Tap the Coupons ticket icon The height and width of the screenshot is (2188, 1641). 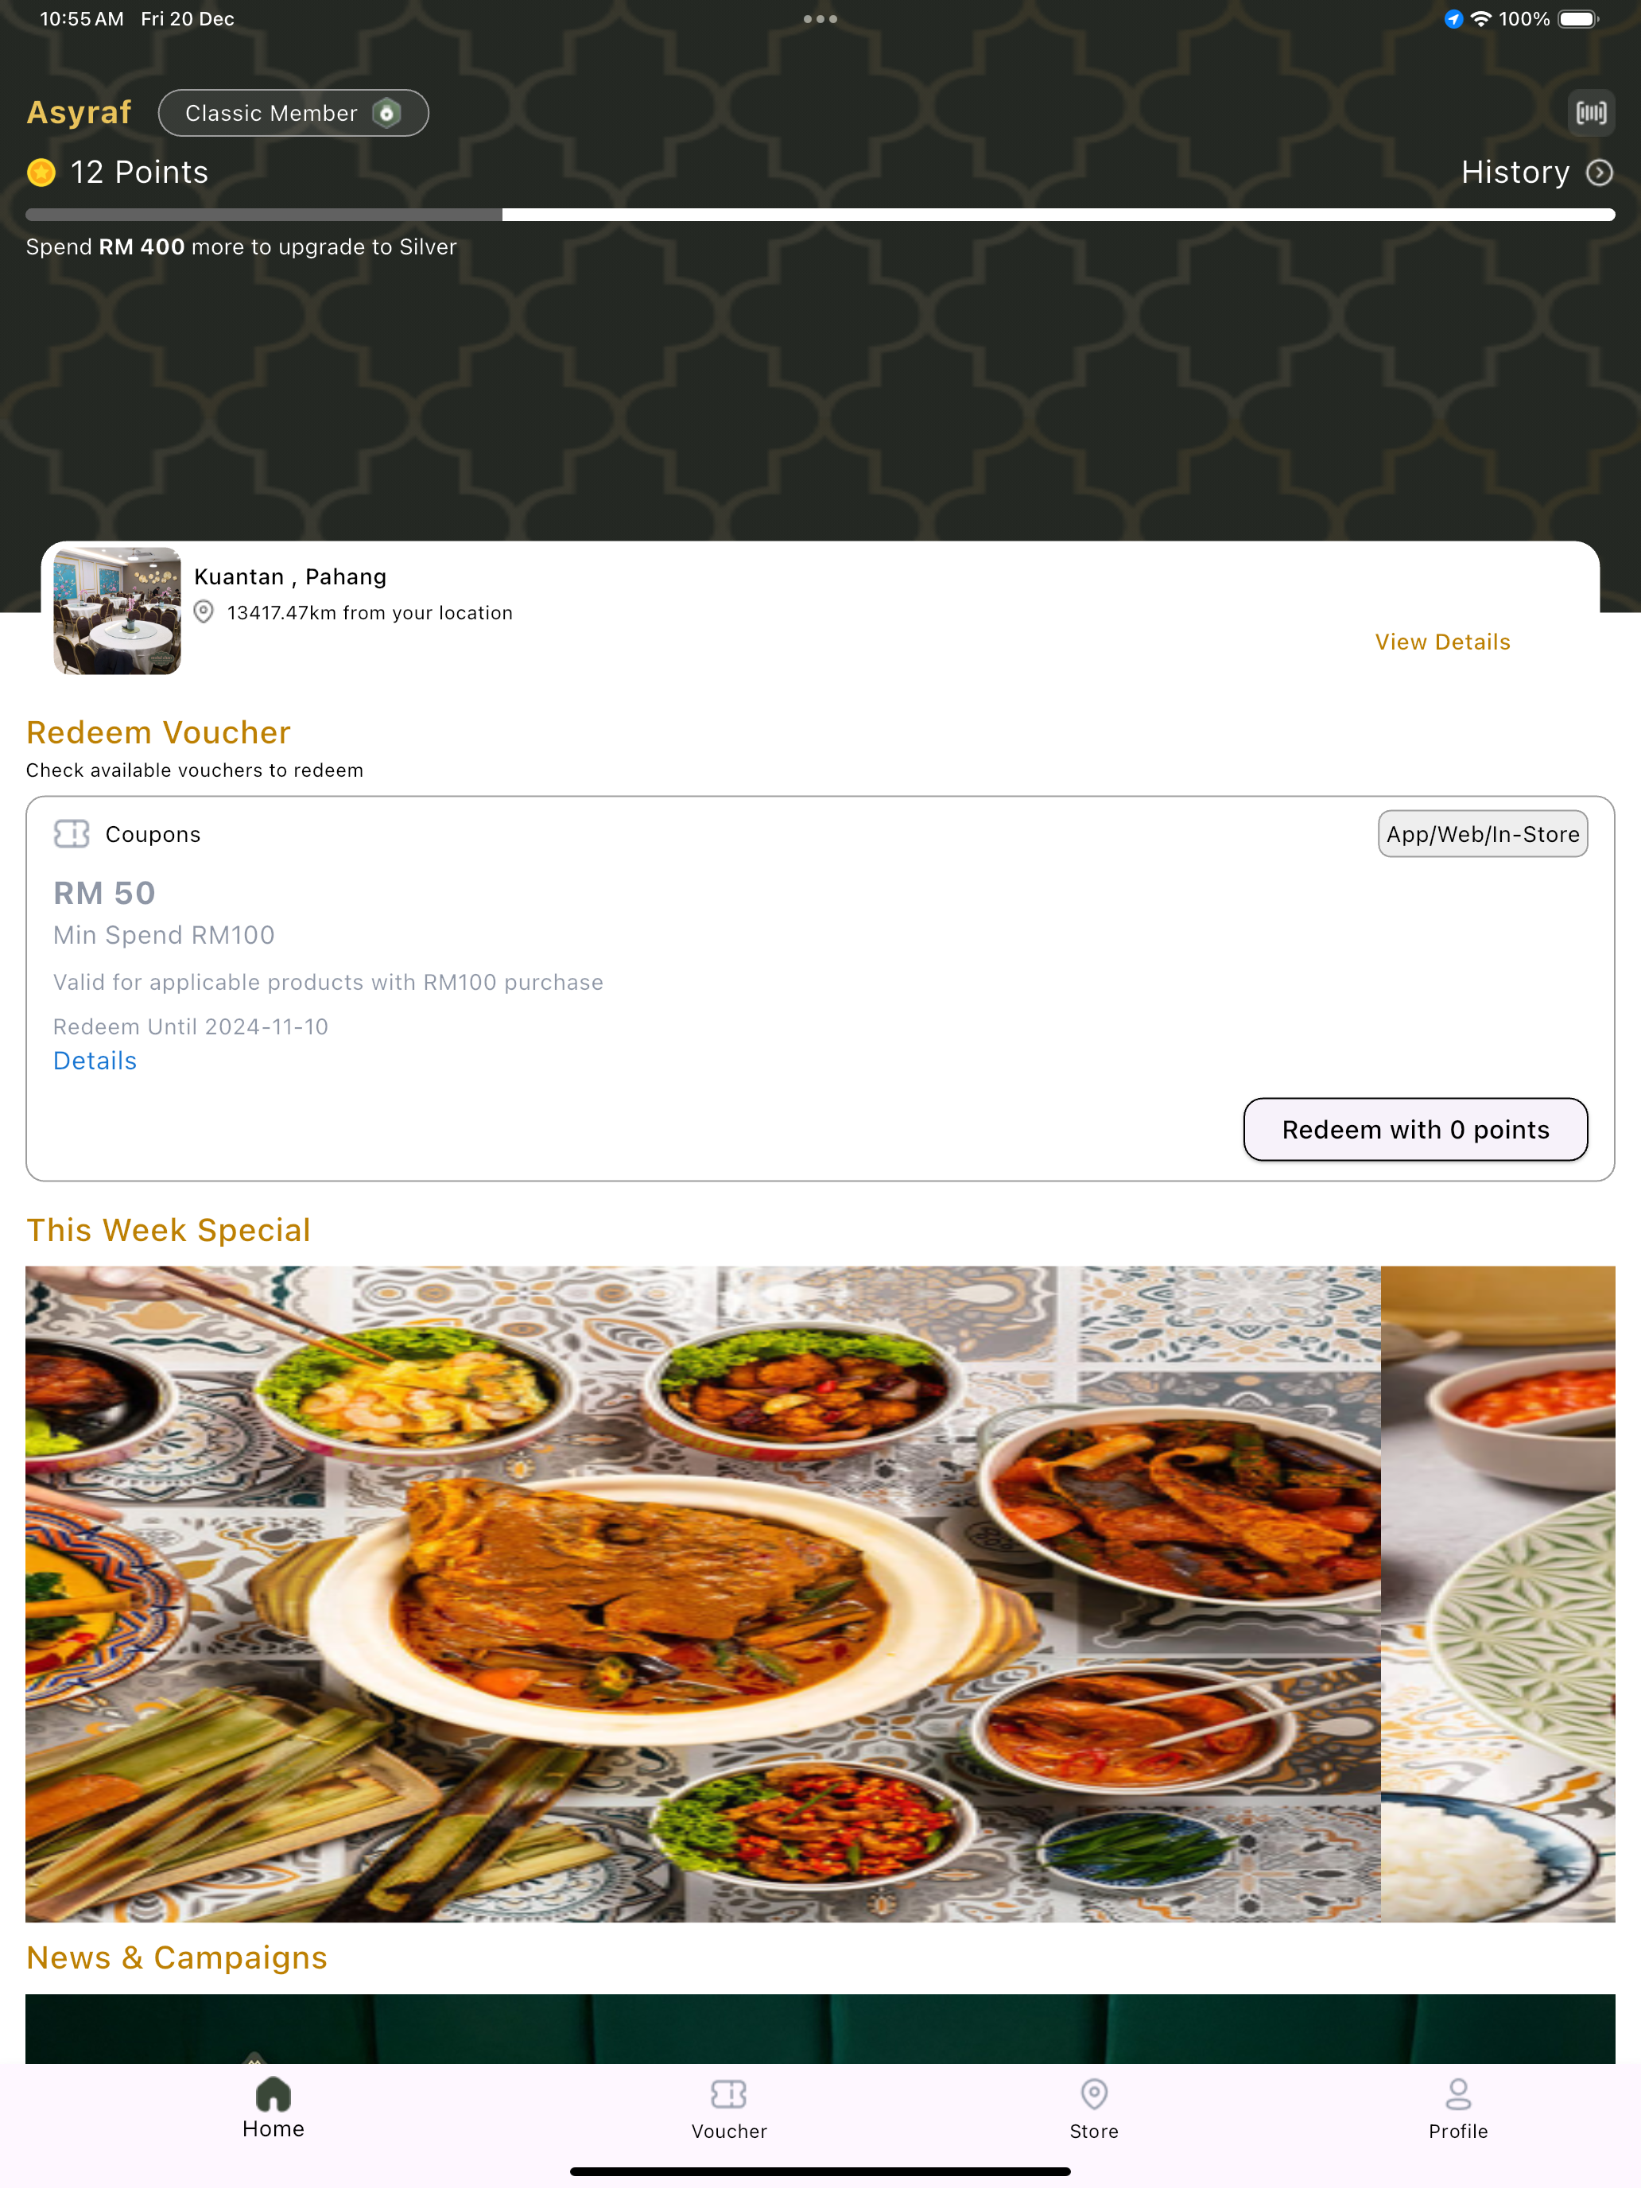[72, 834]
